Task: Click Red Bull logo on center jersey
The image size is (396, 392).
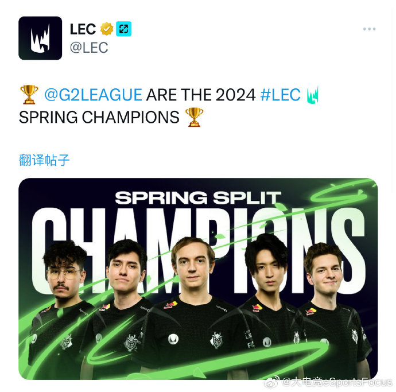Action: (170, 305)
